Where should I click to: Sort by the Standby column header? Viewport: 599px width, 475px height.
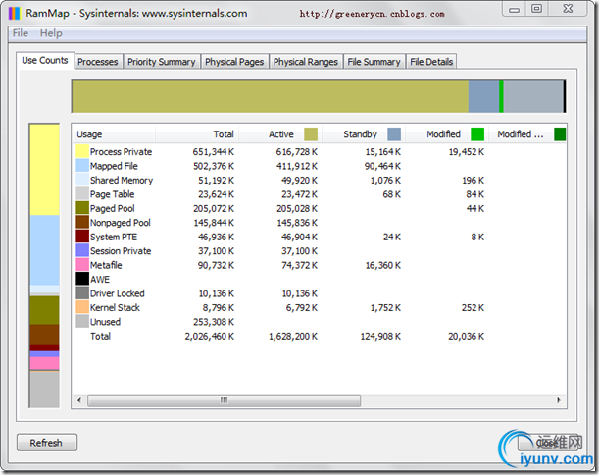pos(364,134)
